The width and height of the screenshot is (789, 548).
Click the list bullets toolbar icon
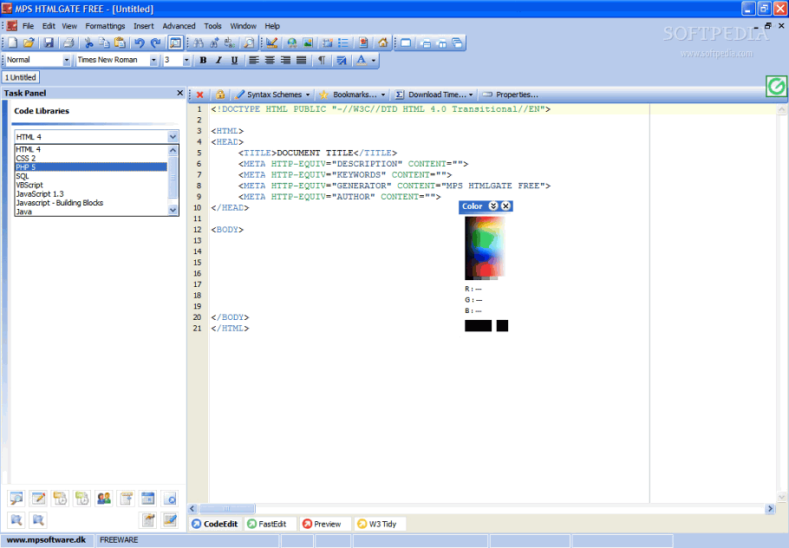(x=343, y=42)
